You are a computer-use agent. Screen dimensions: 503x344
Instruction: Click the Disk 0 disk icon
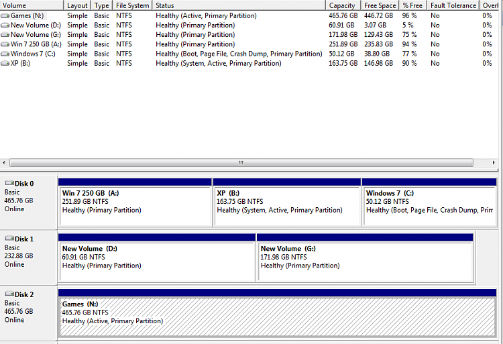click(9, 183)
